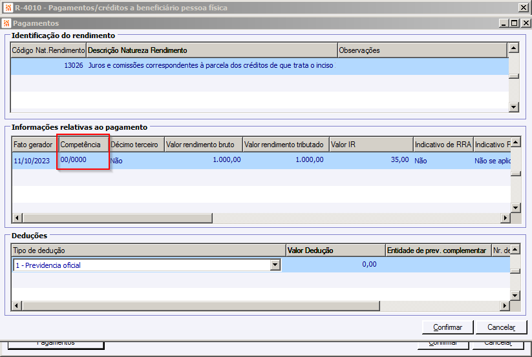Click the Código Nat.Rendimento column header
The image size is (532, 357).
48,50
